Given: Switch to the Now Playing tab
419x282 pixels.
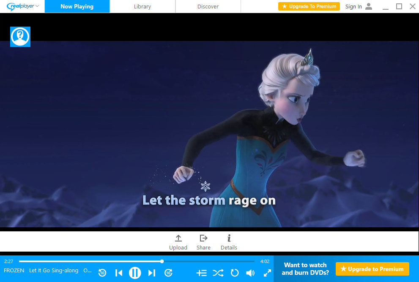Looking at the screenshot, I should click(77, 6).
